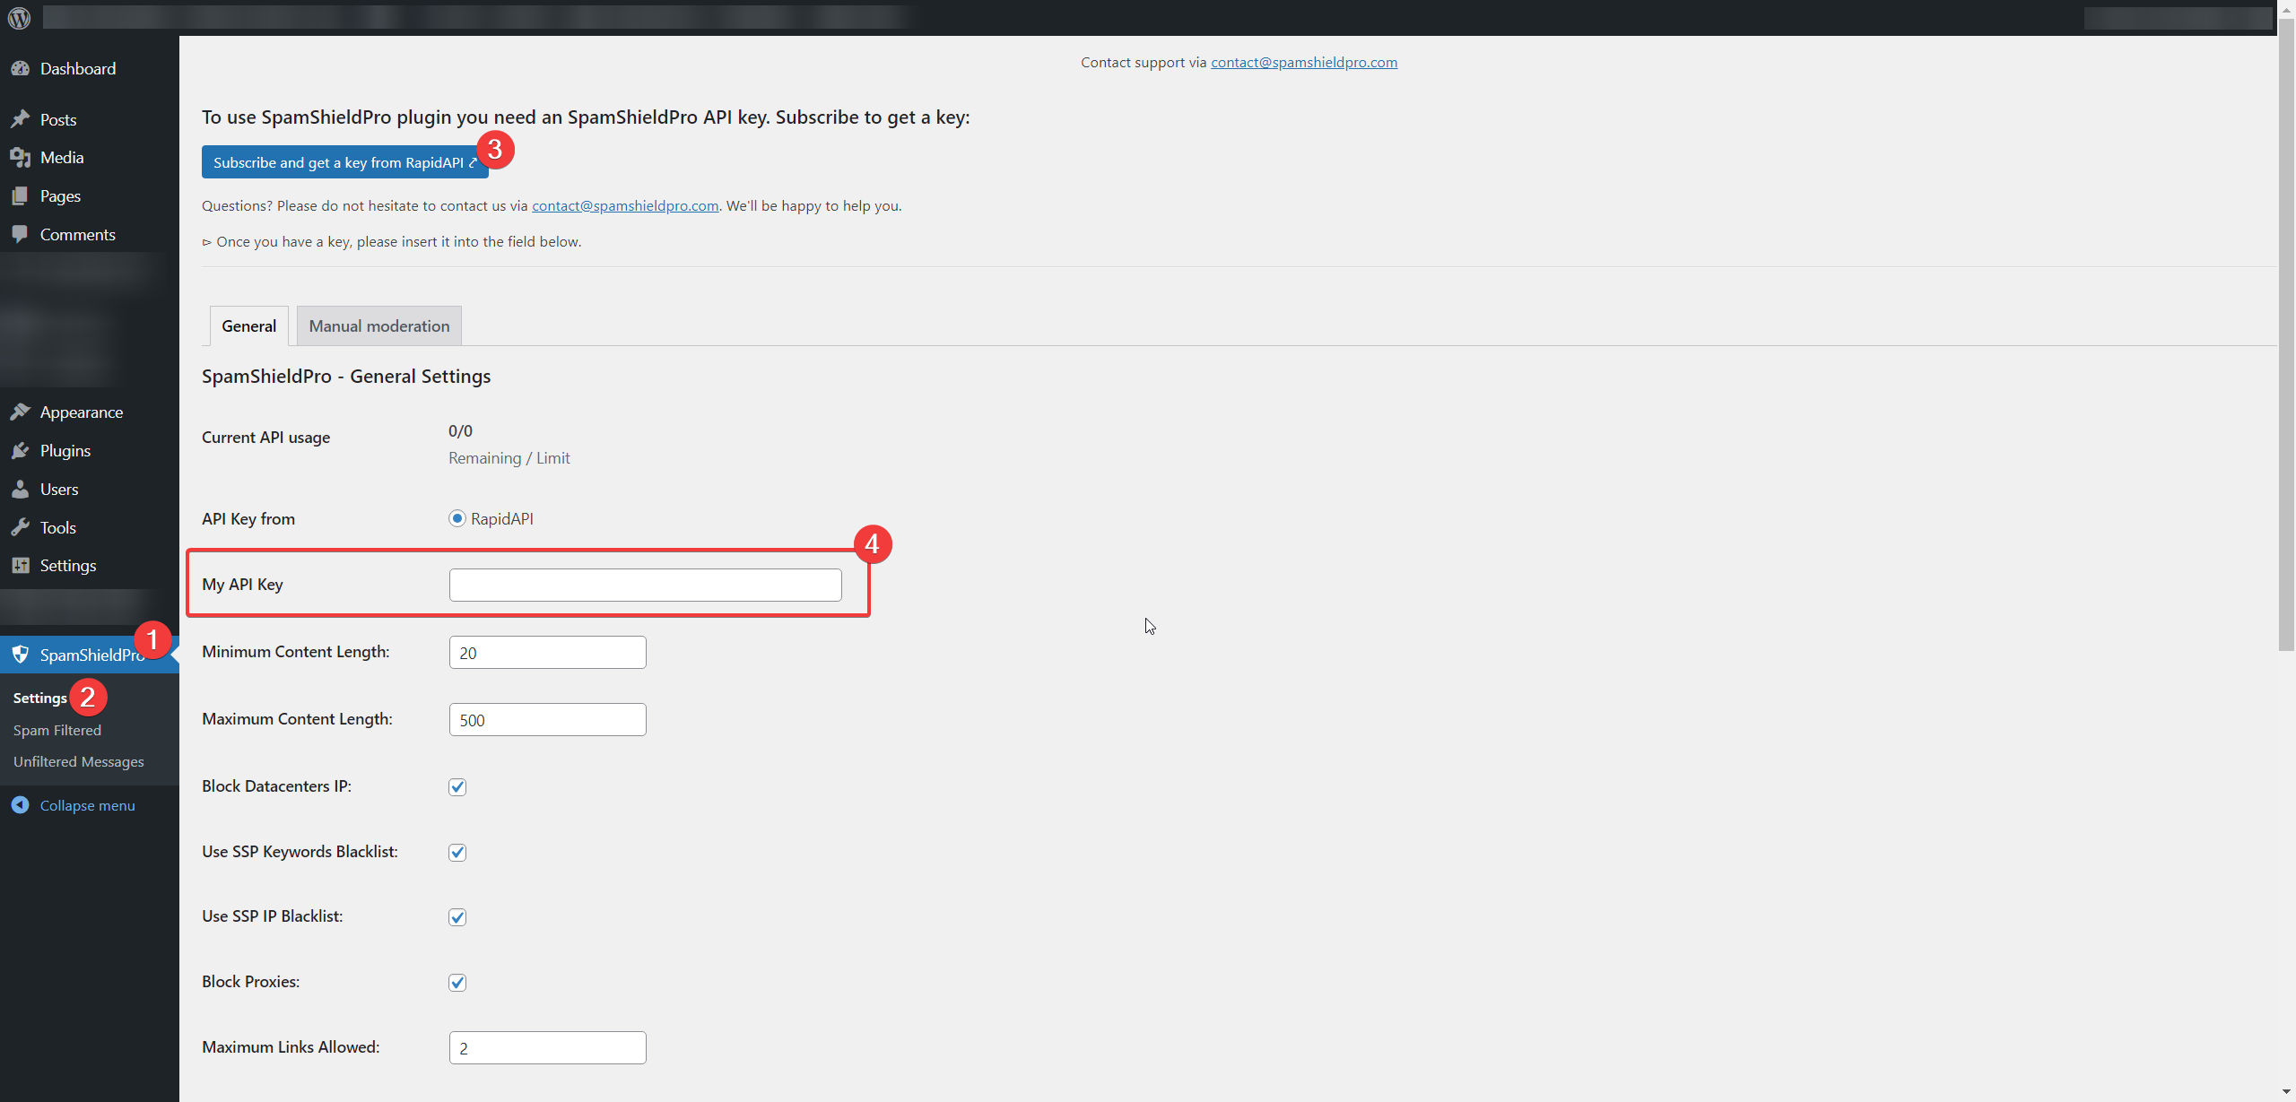The width and height of the screenshot is (2296, 1102).
Task: Focus Minimum Content Length field
Action: [548, 653]
